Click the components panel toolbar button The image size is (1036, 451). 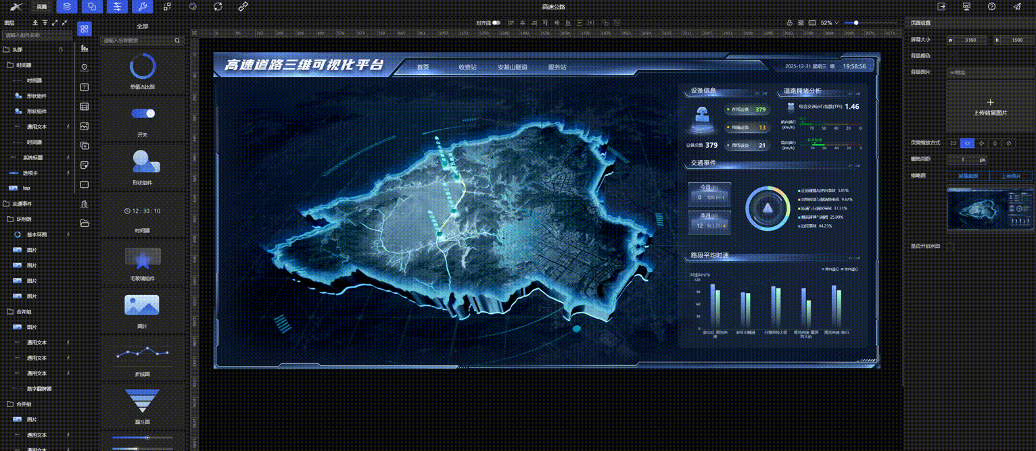[92, 7]
